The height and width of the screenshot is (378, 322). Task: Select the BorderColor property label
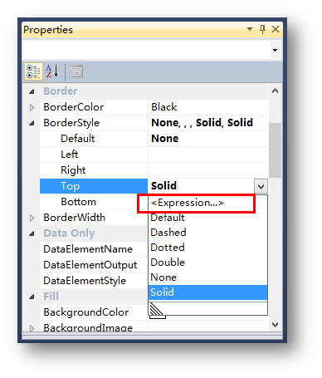(74, 107)
